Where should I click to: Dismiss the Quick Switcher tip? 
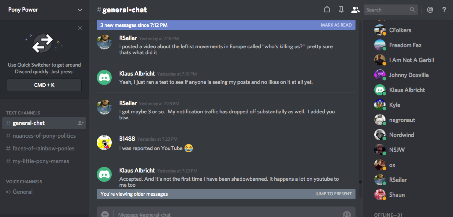[80, 28]
